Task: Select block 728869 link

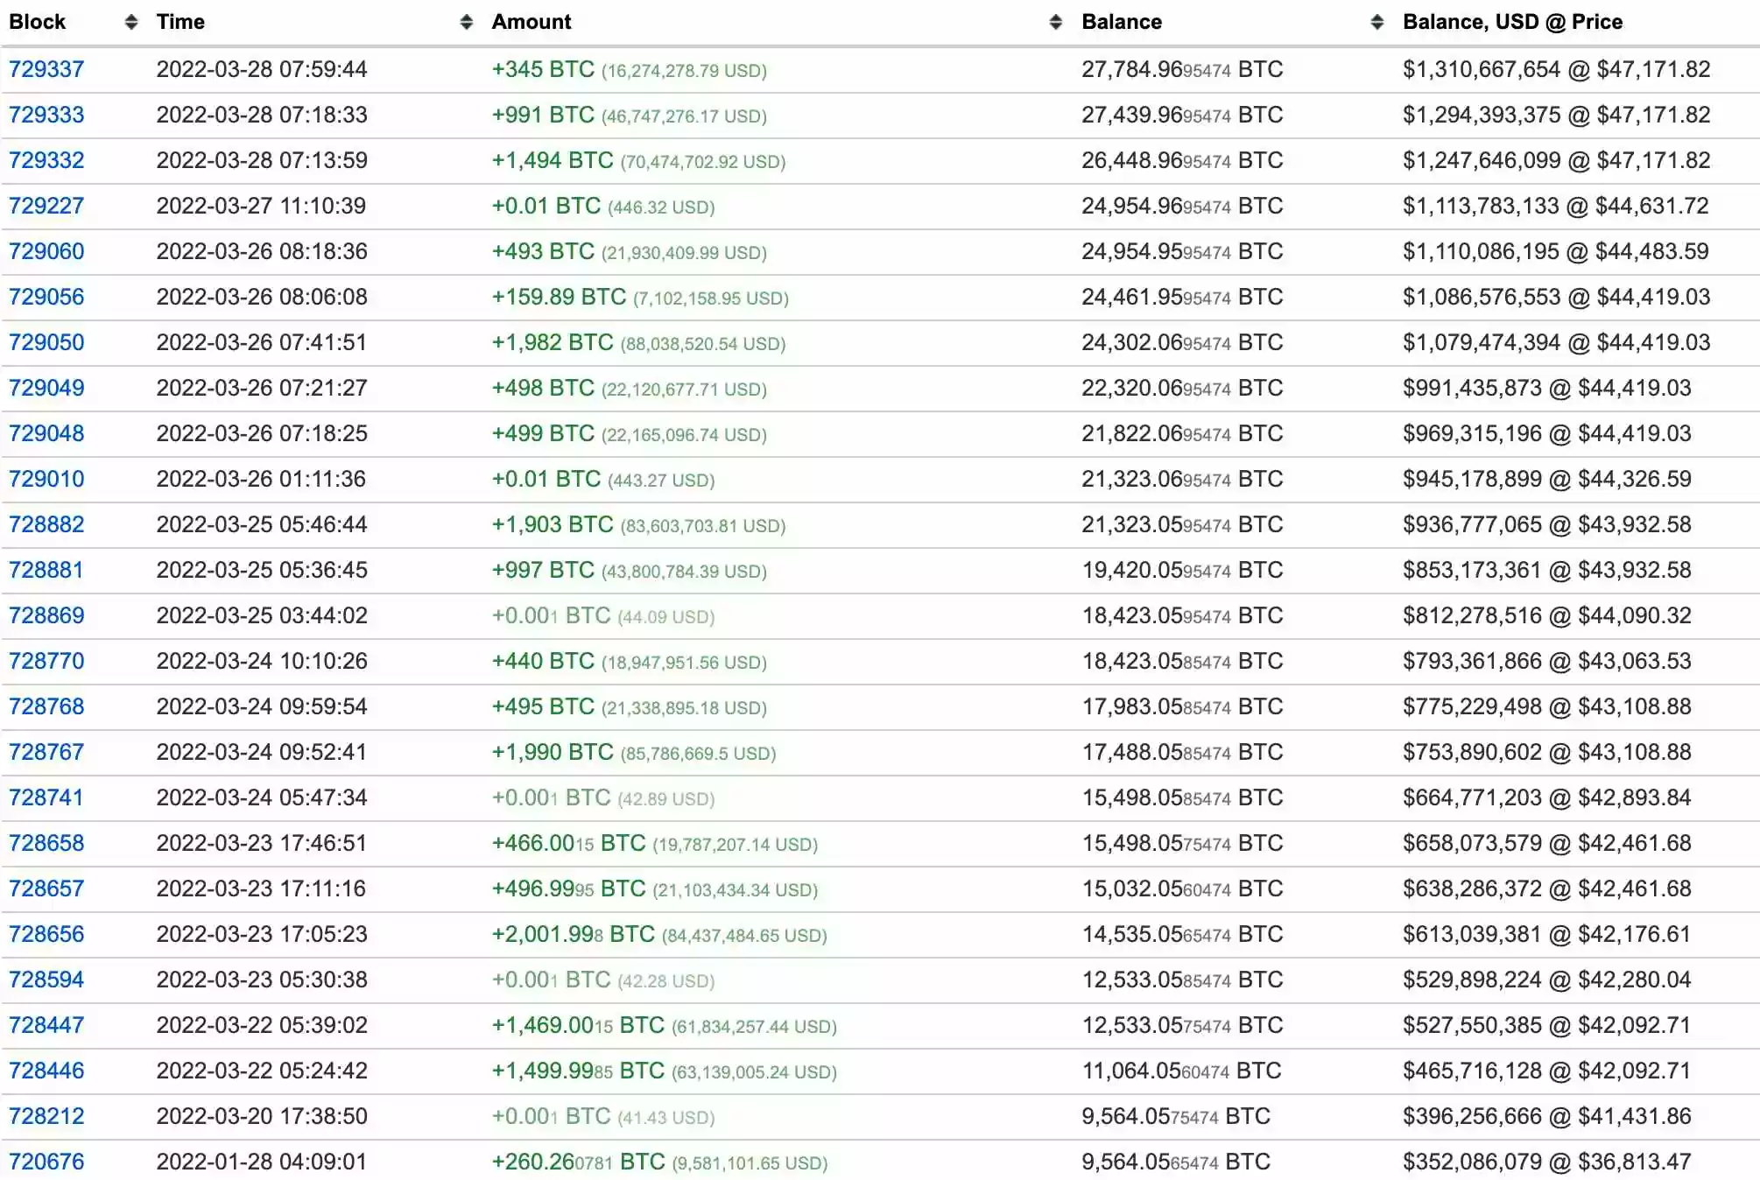Action: pos(46,615)
